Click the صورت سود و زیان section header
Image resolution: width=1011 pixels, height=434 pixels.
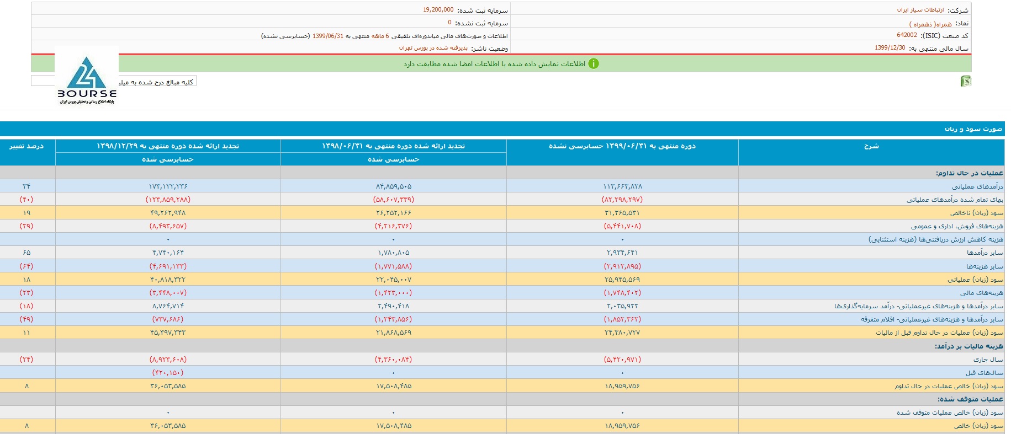click(x=973, y=129)
